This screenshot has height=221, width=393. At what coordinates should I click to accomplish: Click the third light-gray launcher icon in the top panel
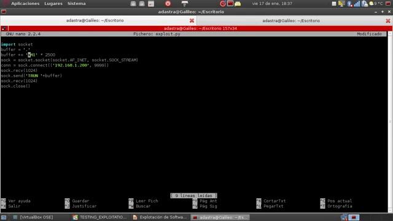151,4
